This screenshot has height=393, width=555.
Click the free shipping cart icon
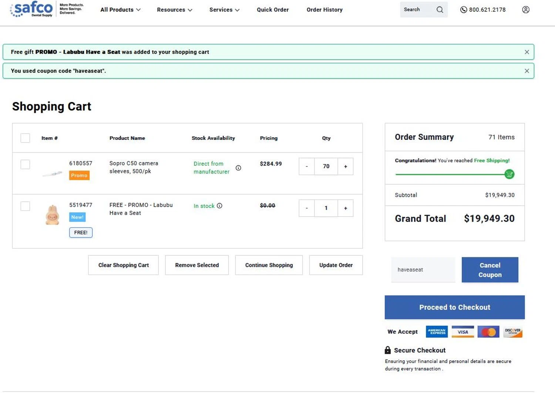pyautogui.click(x=509, y=174)
